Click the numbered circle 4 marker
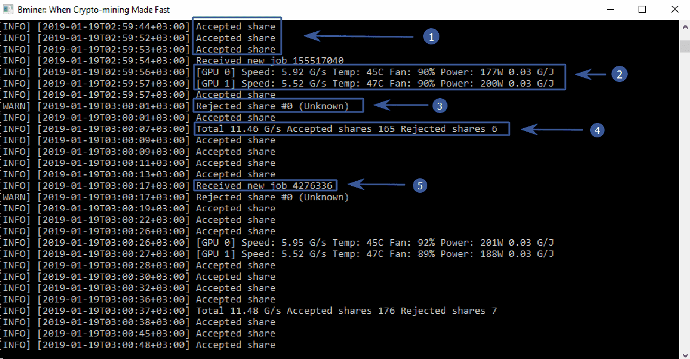The height and width of the screenshot is (359, 690). [x=596, y=130]
